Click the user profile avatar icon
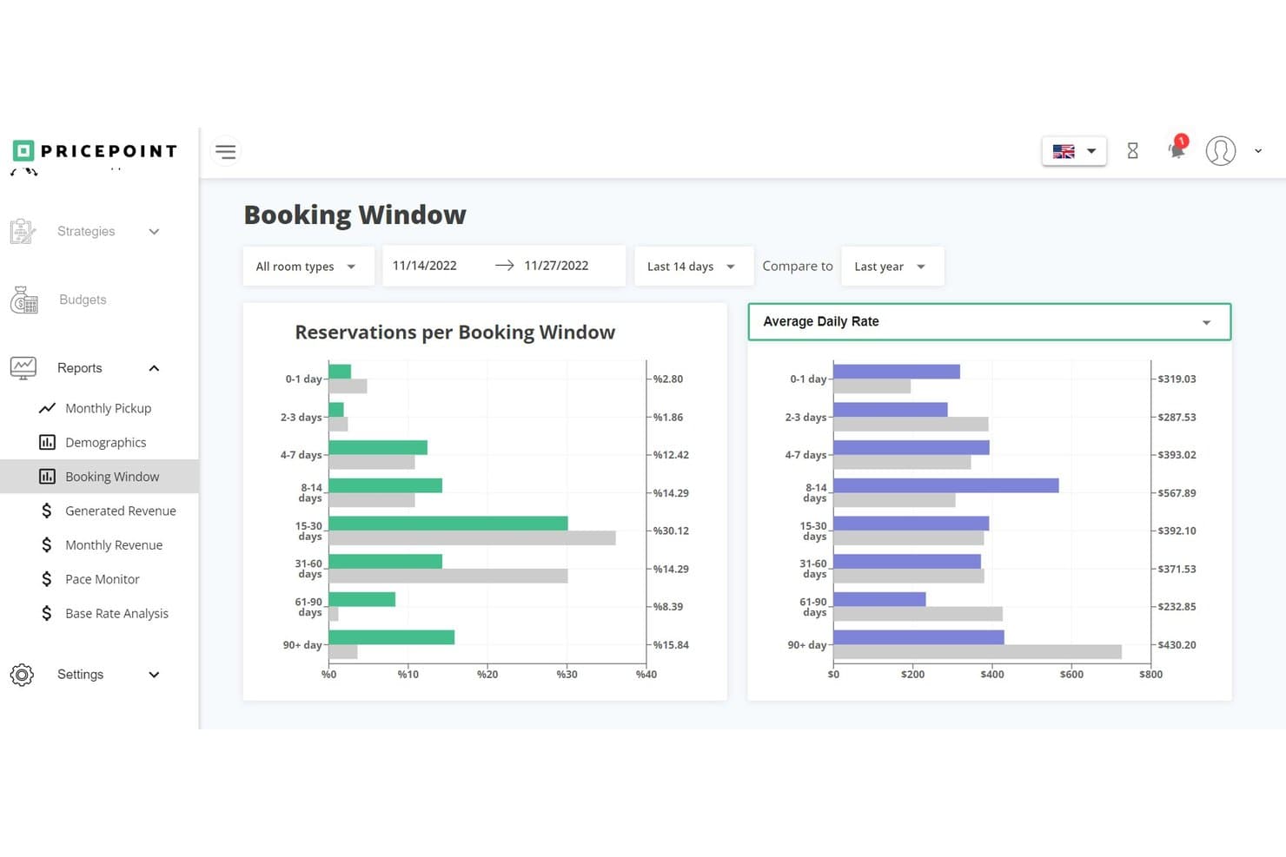1286x857 pixels. (1221, 151)
